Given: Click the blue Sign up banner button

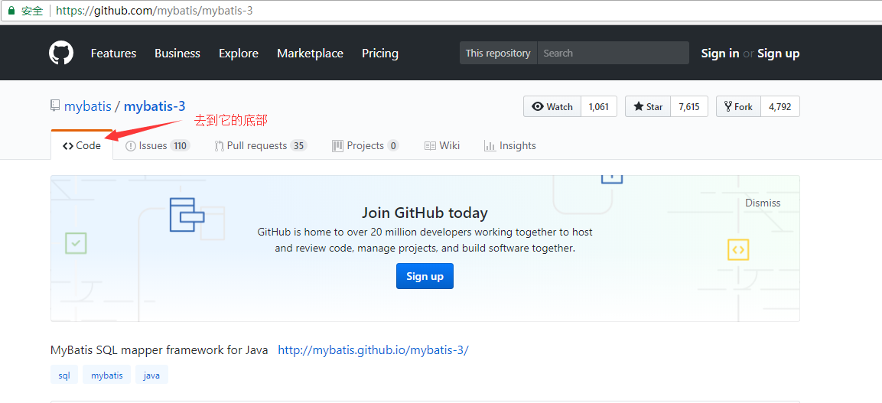Looking at the screenshot, I should (425, 276).
